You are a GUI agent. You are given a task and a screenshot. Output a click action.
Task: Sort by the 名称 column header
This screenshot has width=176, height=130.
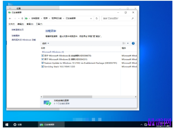pos(43,48)
